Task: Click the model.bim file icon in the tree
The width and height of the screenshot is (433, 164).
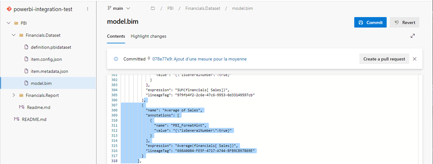Action: tap(27, 83)
